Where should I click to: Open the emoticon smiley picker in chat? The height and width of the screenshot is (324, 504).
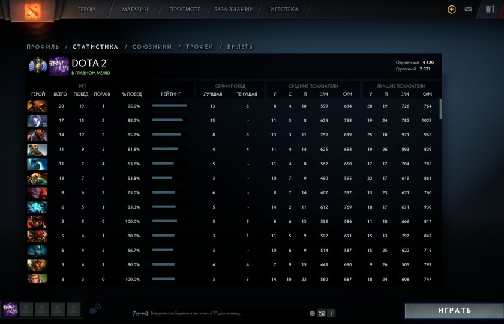[x=312, y=313]
